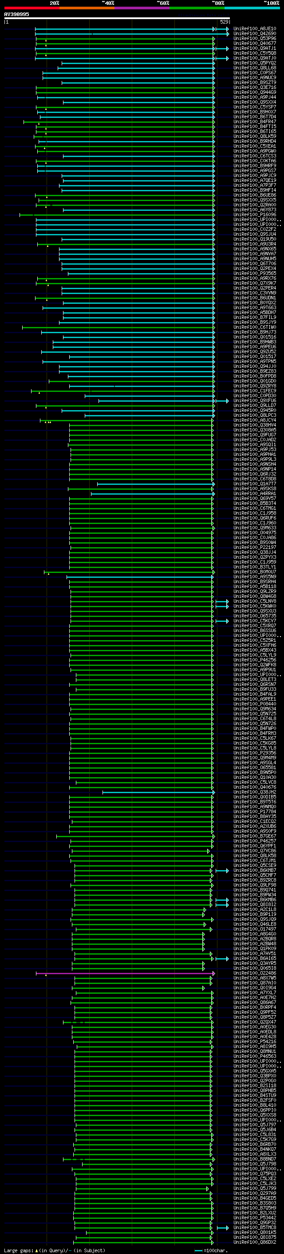Open hit UniRef100_Q9ATJ0

(x=255, y=58)
